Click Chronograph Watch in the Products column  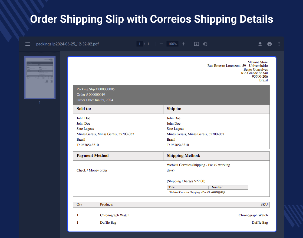(x=115, y=215)
